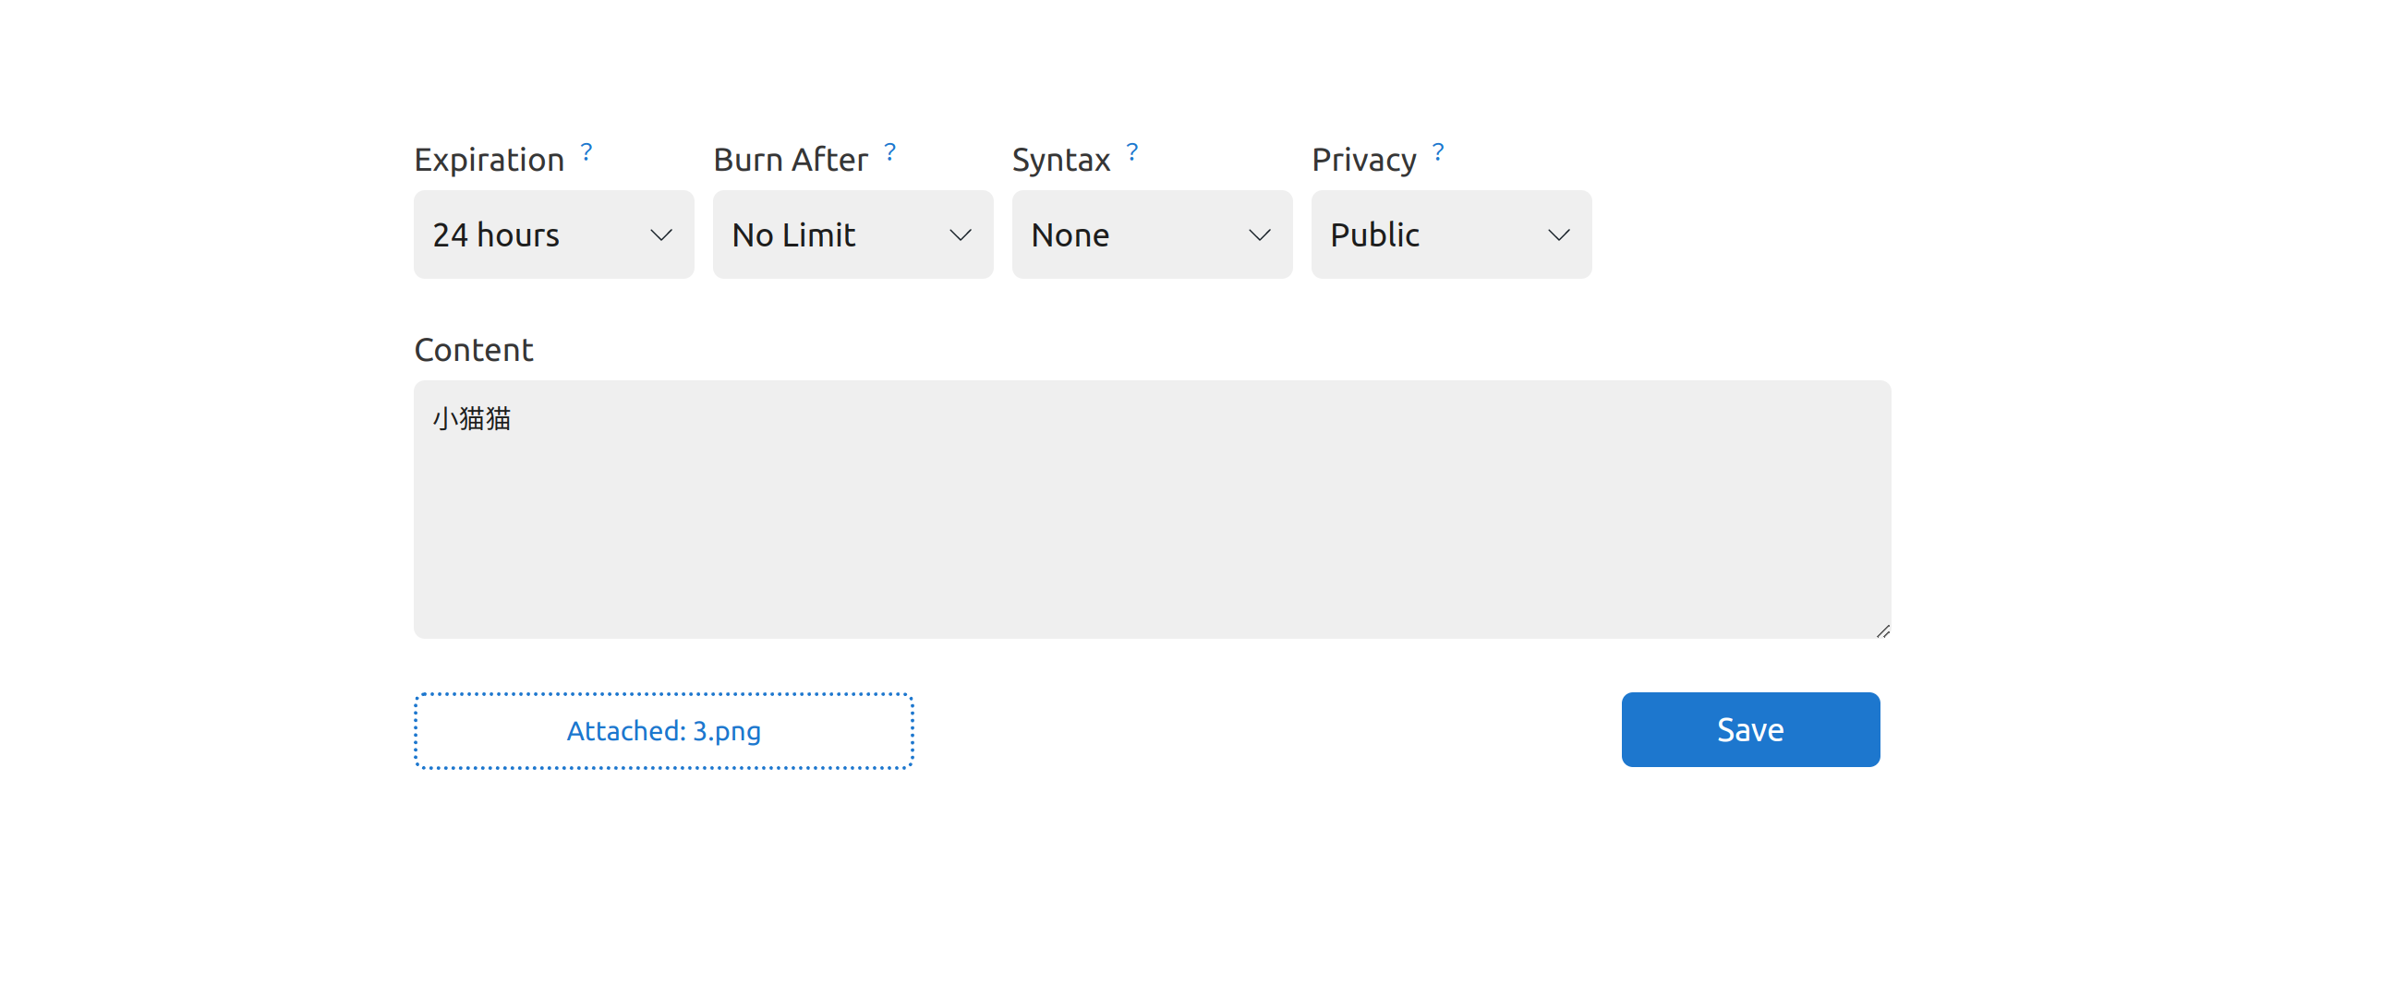Expand the Expiration dropdown showing 24 hours
The width and height of the screenshot is (2394, 1008).
554,234
